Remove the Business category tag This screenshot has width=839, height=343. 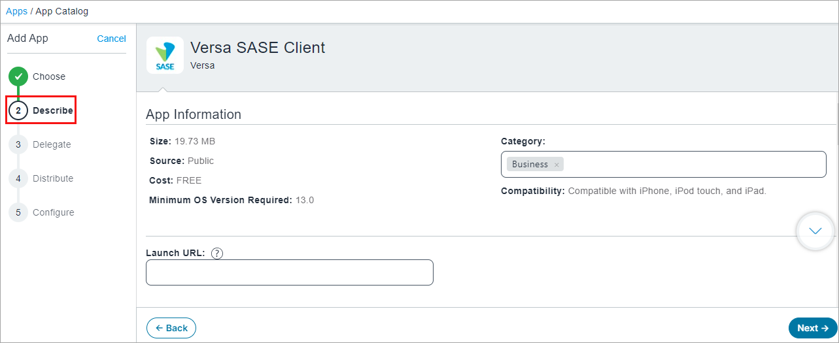[x=556, y=165]
